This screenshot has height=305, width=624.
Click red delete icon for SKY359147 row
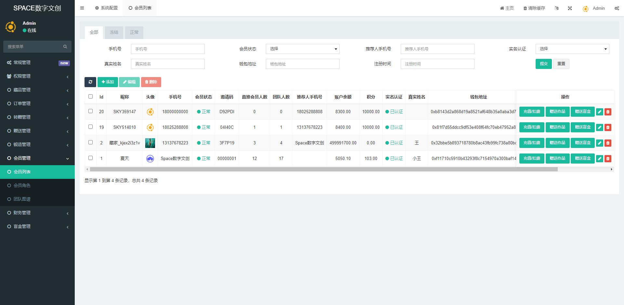click(608, 112)
